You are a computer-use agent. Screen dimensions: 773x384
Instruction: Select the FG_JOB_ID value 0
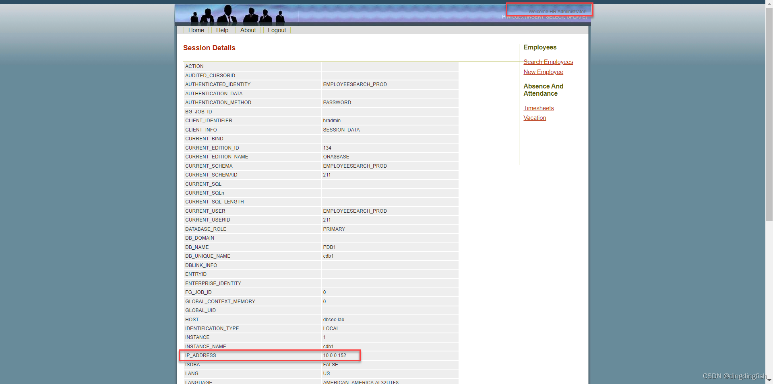[x=324, y=292]
